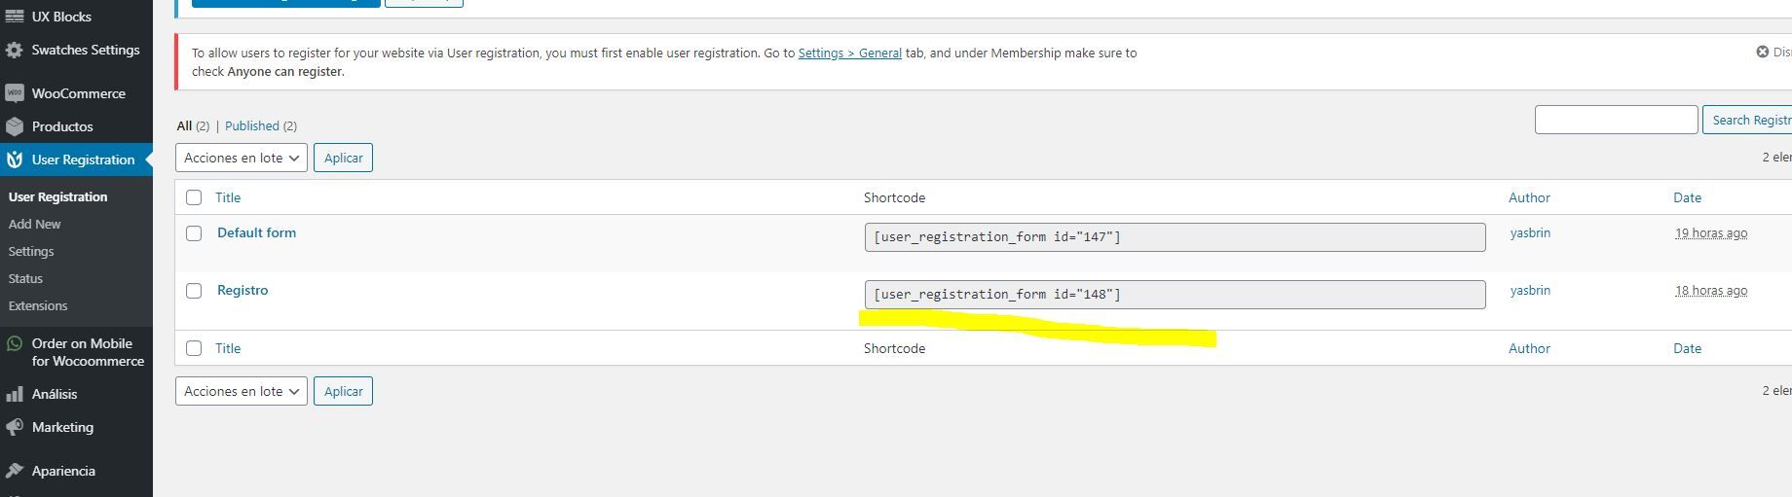
Task: Click the UX Blocks sidebar icon
Action: click(x=15, y=17)
